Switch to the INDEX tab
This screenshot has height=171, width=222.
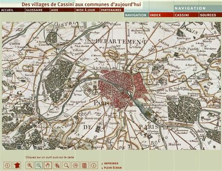161,15
